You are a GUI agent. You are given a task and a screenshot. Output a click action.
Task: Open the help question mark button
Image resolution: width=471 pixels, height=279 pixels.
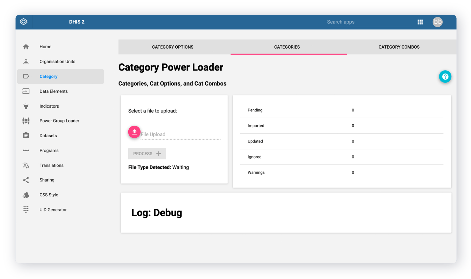click(x=445, y=77)
